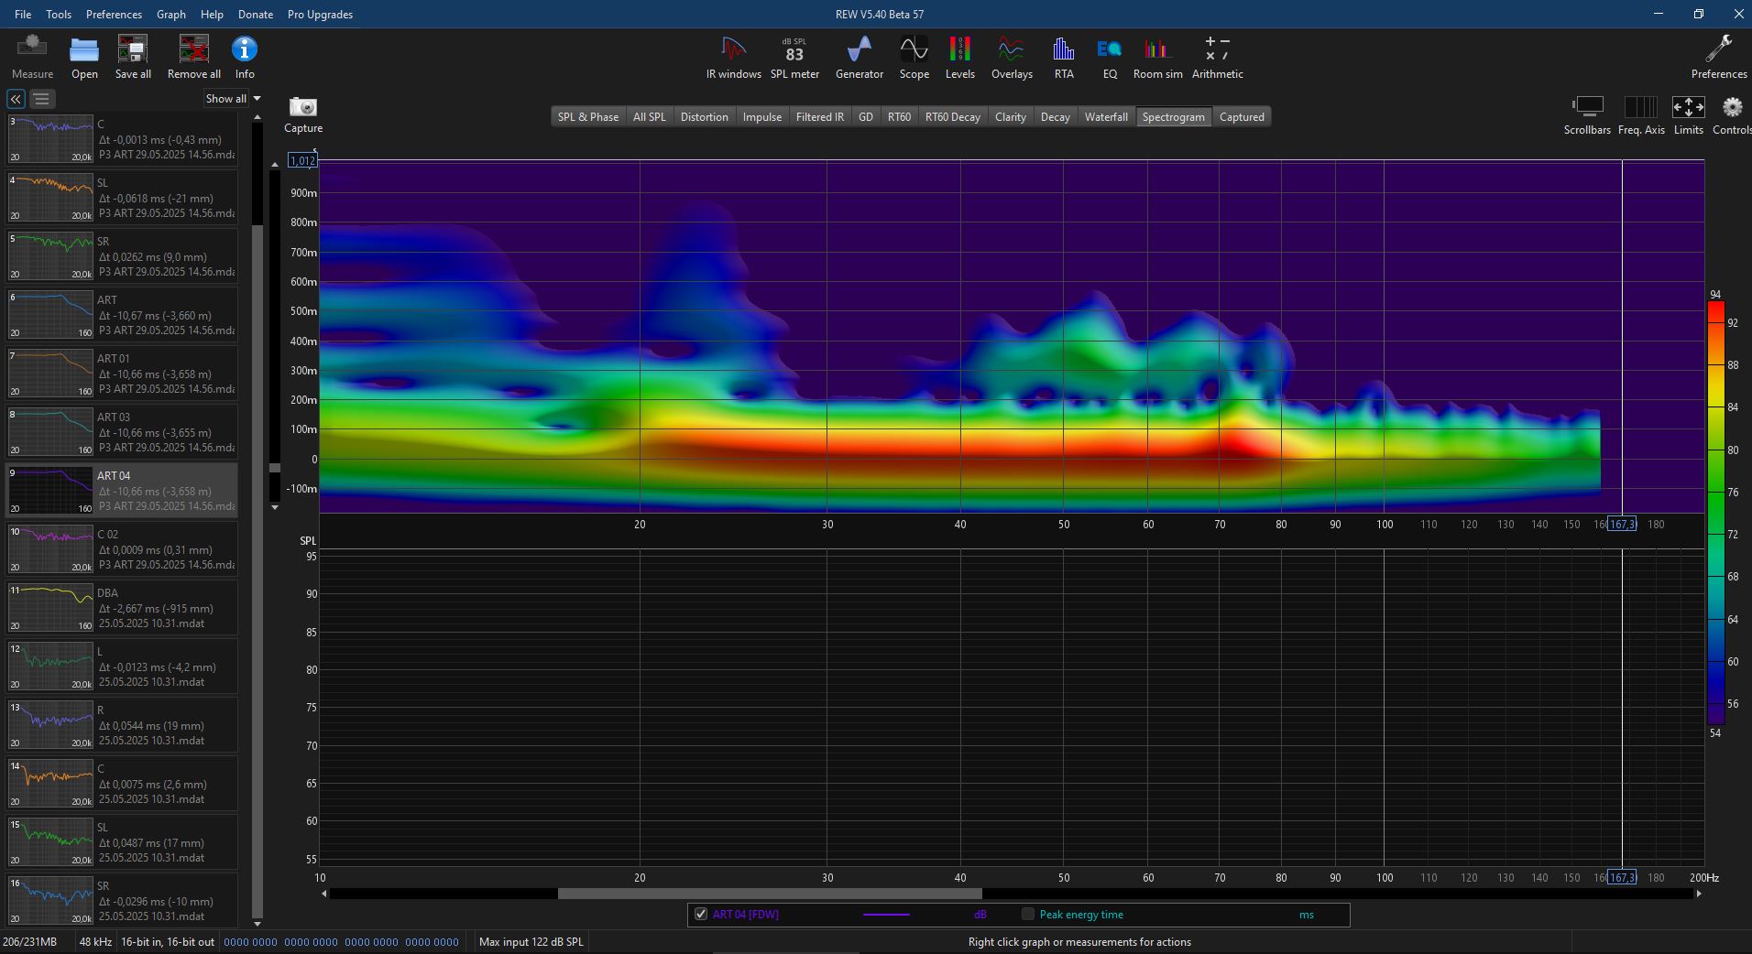The height and width of the screenshot is (954, 1752).
Task: Toggle the ART 04 [FDW] trace checkbox
Action: click(701, 914)
